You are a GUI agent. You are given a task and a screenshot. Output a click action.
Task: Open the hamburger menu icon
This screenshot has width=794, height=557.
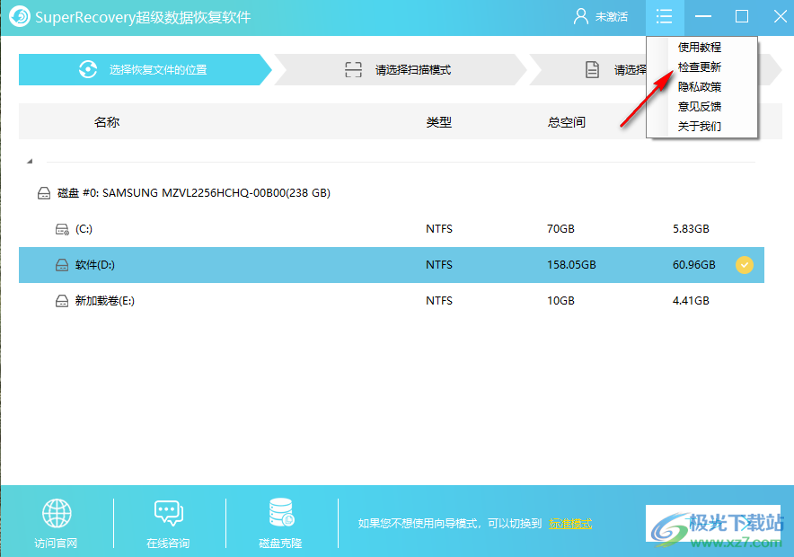click(664, 17)
